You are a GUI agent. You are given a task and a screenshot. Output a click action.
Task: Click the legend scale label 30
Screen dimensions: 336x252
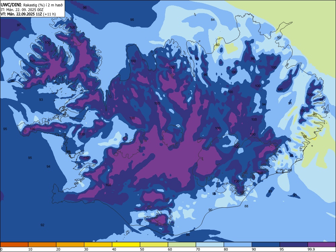tap(86, 249)
